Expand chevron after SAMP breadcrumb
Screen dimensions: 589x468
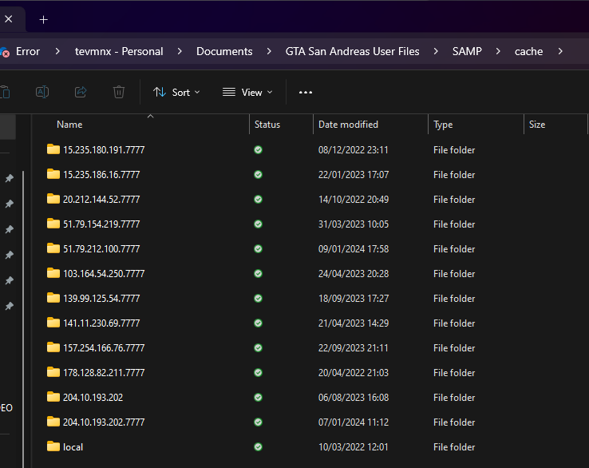coord(498,51)
